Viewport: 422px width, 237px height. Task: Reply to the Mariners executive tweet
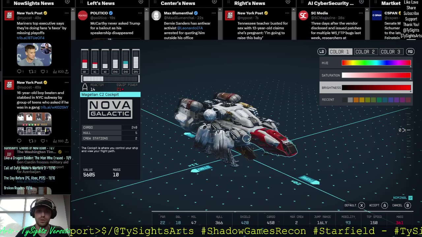[19, 71]
